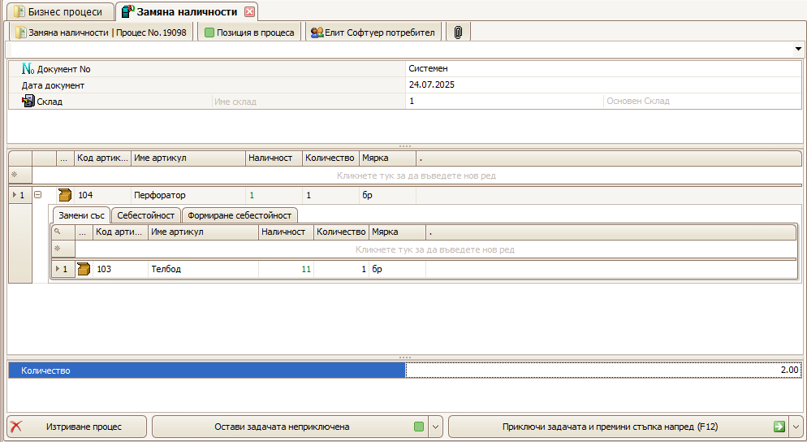Click the Остави задачата неприключена button

[x=282, y=427]
